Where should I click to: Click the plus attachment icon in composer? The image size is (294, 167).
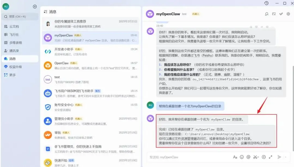264,157
